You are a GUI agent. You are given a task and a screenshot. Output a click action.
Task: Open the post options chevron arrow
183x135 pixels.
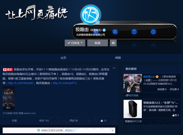pos(114,68)
